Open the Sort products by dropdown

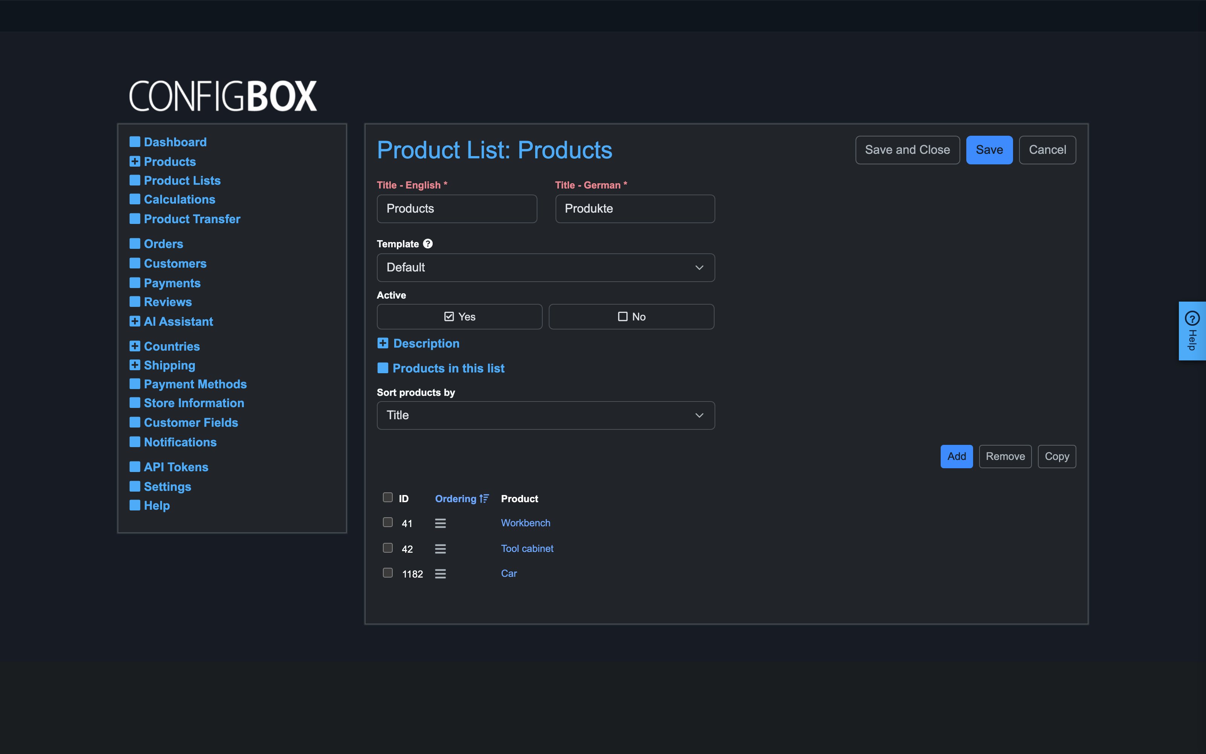pyautogui.click(x=546, y=415)
